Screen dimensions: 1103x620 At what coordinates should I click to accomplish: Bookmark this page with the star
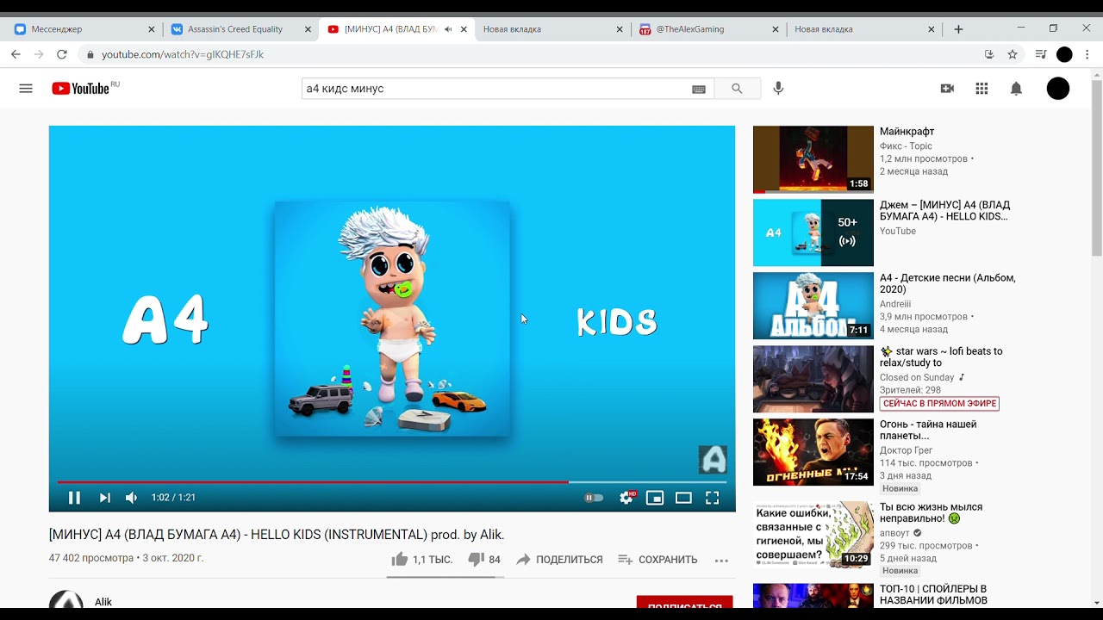coord(1013,54)
